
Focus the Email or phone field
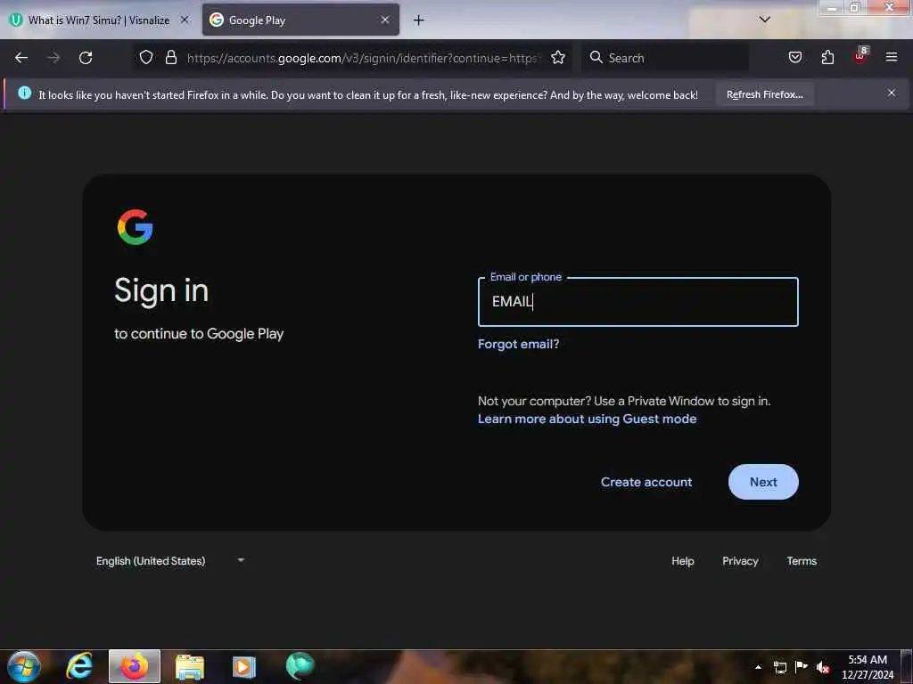click(638, 302)
